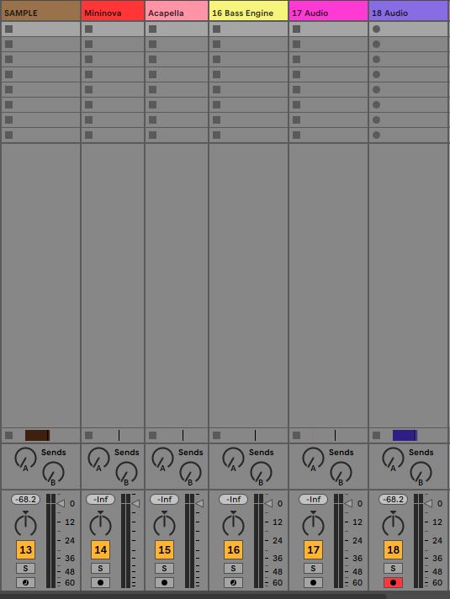Select the Acapella track header

pos(177,13)
